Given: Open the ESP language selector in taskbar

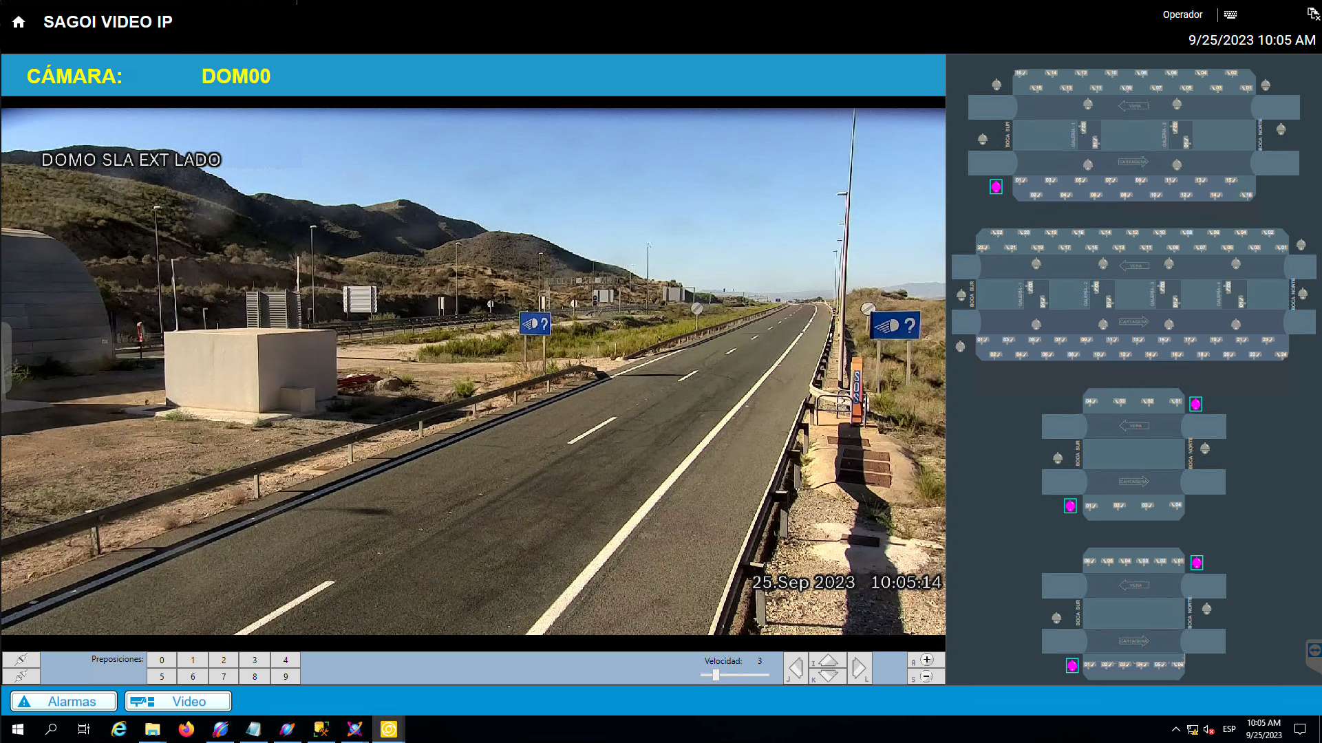Looking at the screenshot, I should click(x=1228, y=729).
